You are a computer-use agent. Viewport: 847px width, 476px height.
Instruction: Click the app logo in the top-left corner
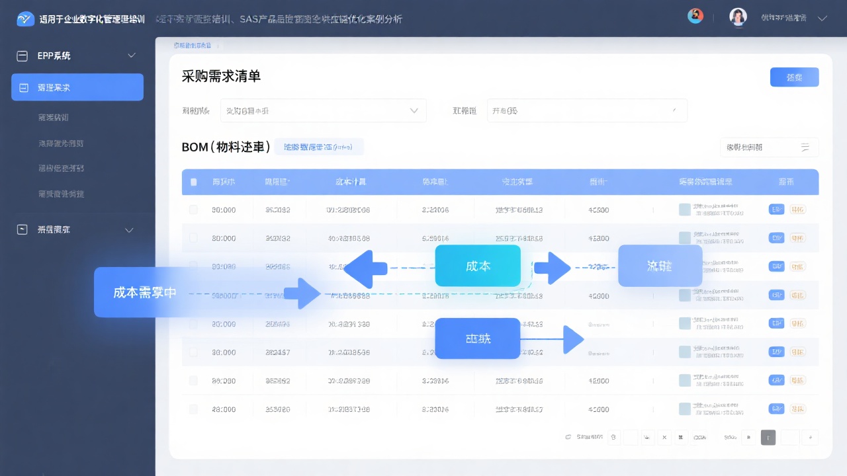[25, 19]
